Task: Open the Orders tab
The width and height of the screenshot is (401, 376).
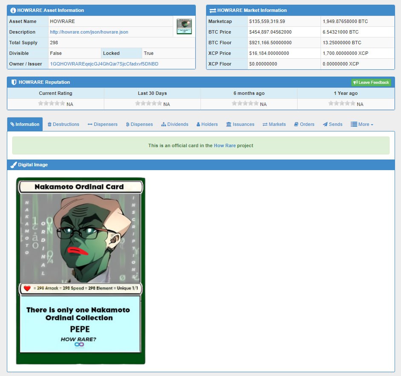Action: pos(304,124)
